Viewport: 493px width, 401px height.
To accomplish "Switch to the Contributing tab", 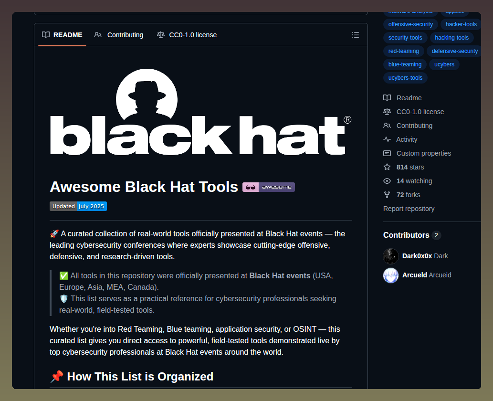I will coord(118,35).
